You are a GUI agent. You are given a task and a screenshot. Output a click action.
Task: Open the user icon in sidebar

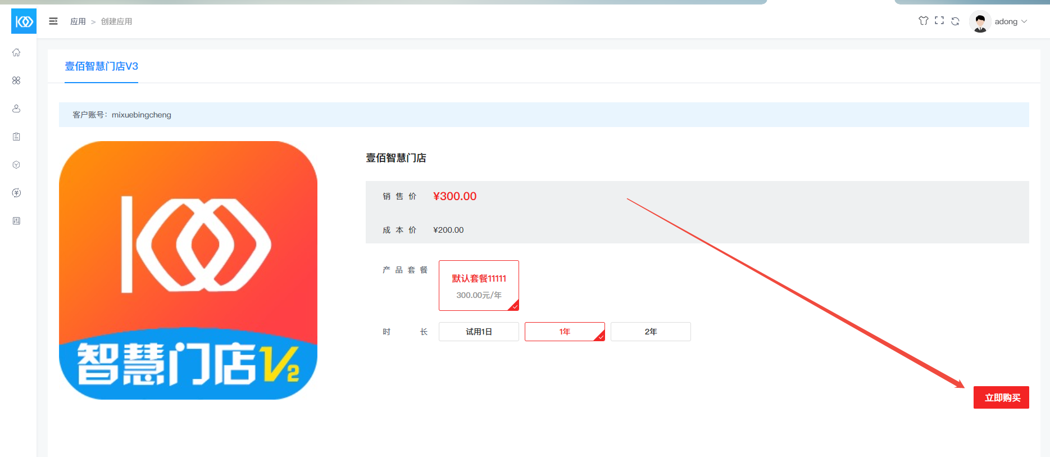(16, 108)
